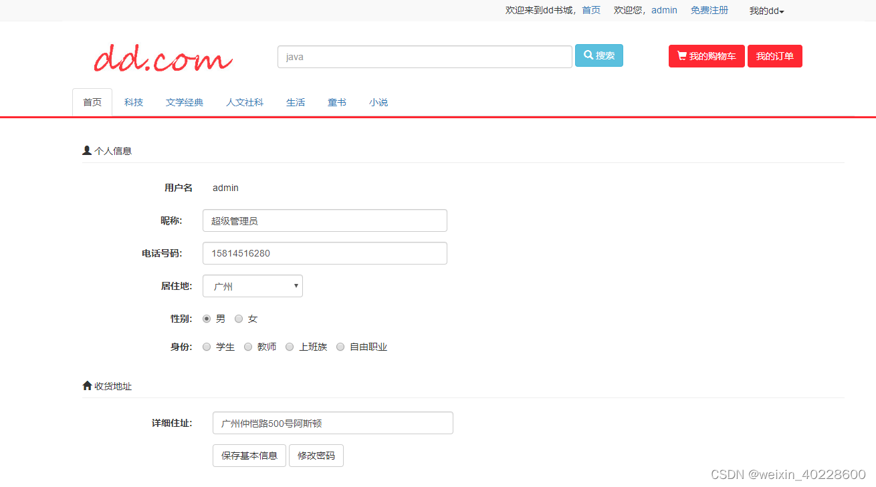Open the 童书 category tab
The width and height of the screenshot is (876, 487).
pos(337,102)
